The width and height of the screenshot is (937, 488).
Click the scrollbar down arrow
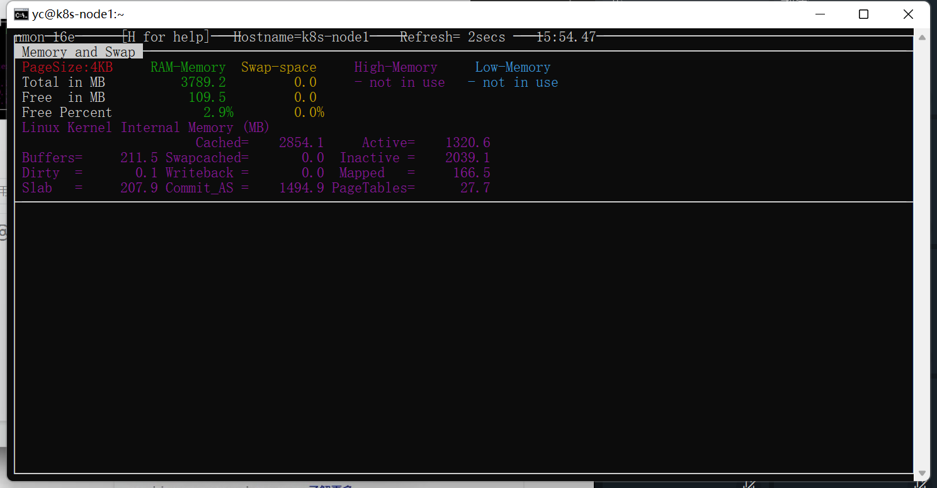(x=923, y=473)
